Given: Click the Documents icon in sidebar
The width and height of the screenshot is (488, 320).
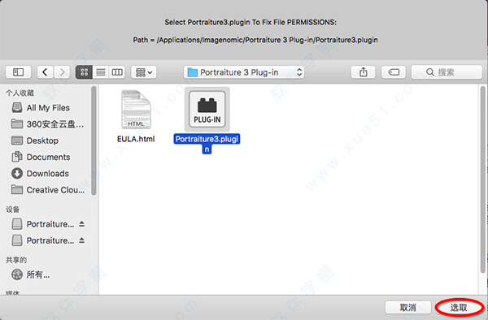Looking at the screenshot, I should [x=17, y=157].
